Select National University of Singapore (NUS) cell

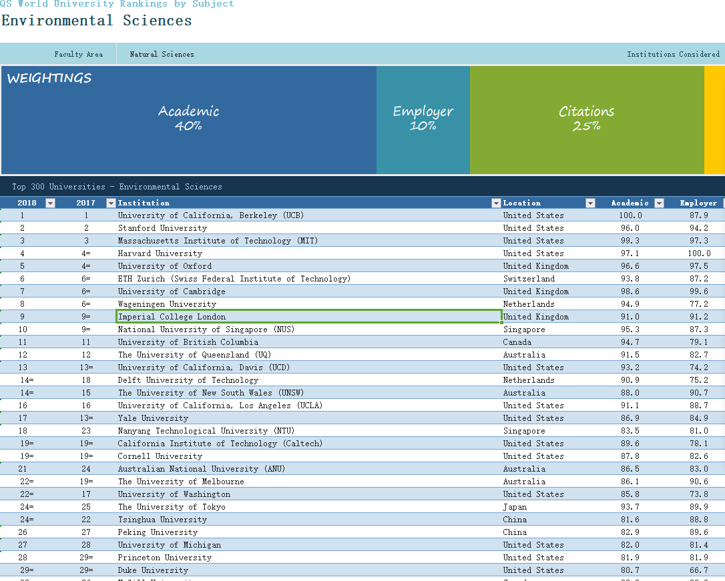pyautogui.click(x=309, y=330)
